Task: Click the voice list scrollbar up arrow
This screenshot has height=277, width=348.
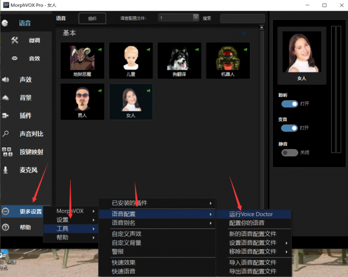Action: point(262,28)
